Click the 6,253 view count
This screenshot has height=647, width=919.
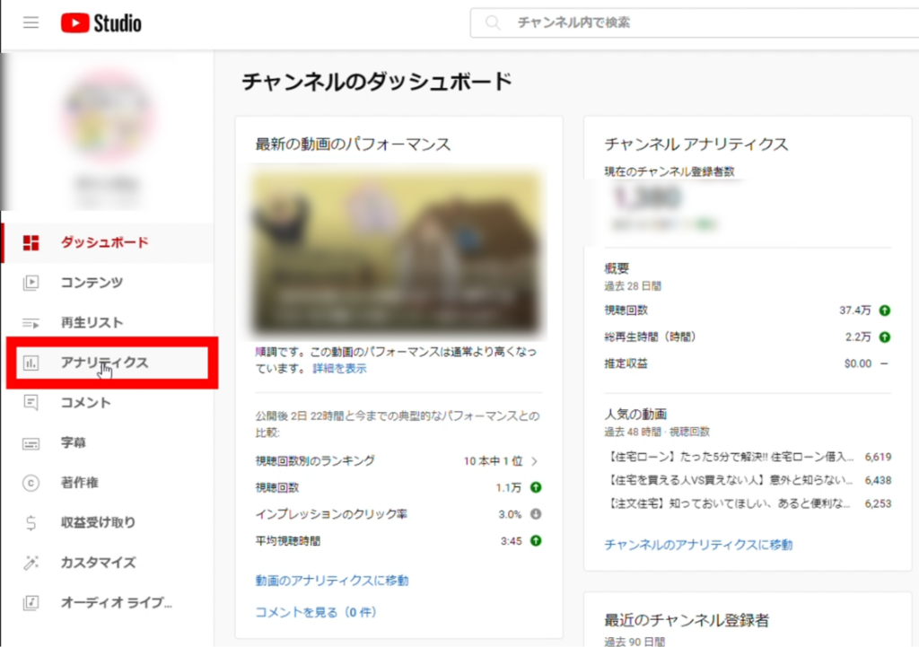point(878,504)
